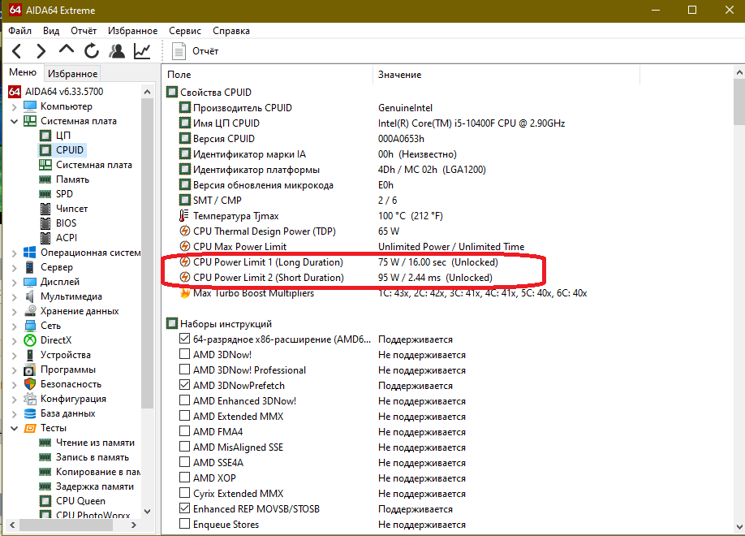745x536 pixels.
Task: Click the Температура Tjmax thermometer icon
Action: coord(184,216)
